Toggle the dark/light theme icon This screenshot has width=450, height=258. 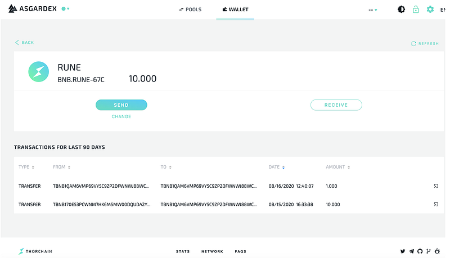pyautogui.click(x=401, y=10)
